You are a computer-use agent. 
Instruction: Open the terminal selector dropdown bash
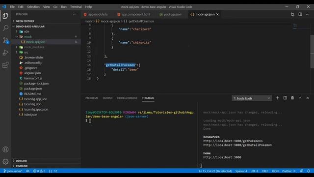pos(252,98)
